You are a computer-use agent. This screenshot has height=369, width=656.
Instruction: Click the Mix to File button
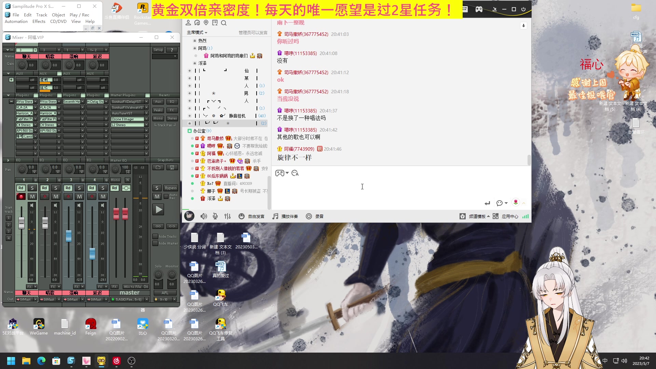coord(132,287)
